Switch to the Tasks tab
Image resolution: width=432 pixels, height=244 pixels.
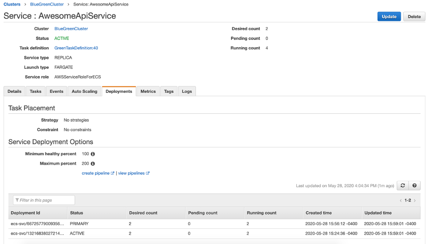pos(36,91)
